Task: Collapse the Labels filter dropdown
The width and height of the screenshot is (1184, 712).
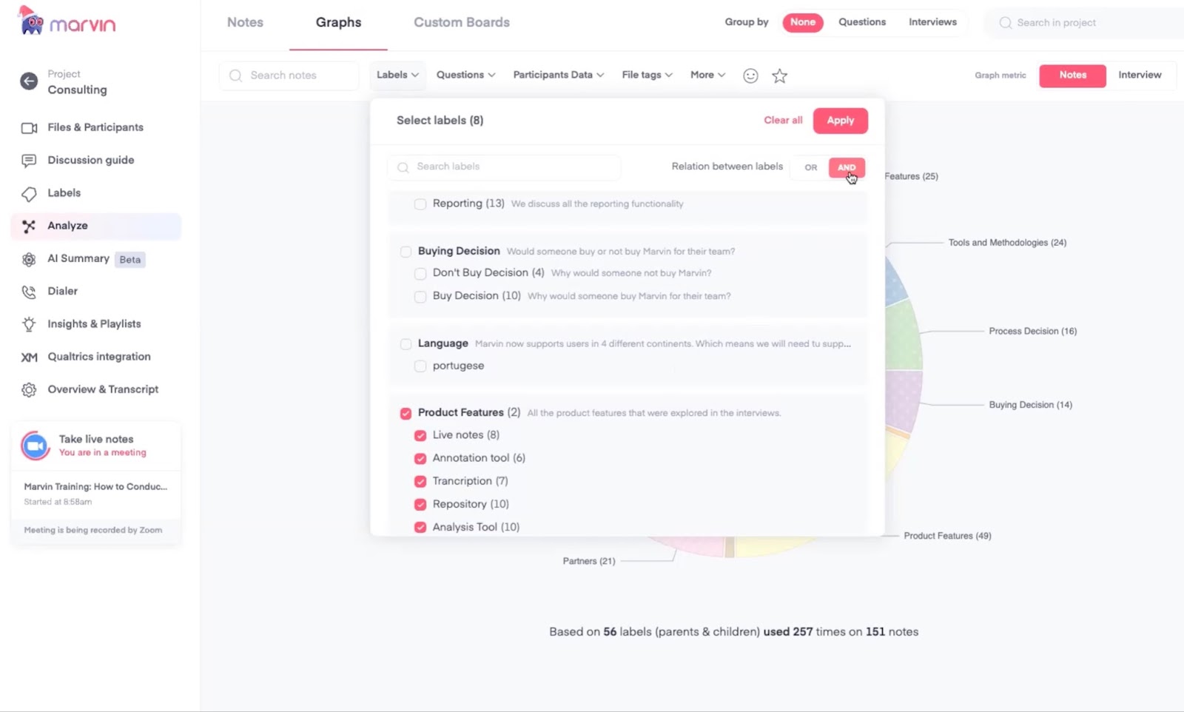Action: (397, 75)
